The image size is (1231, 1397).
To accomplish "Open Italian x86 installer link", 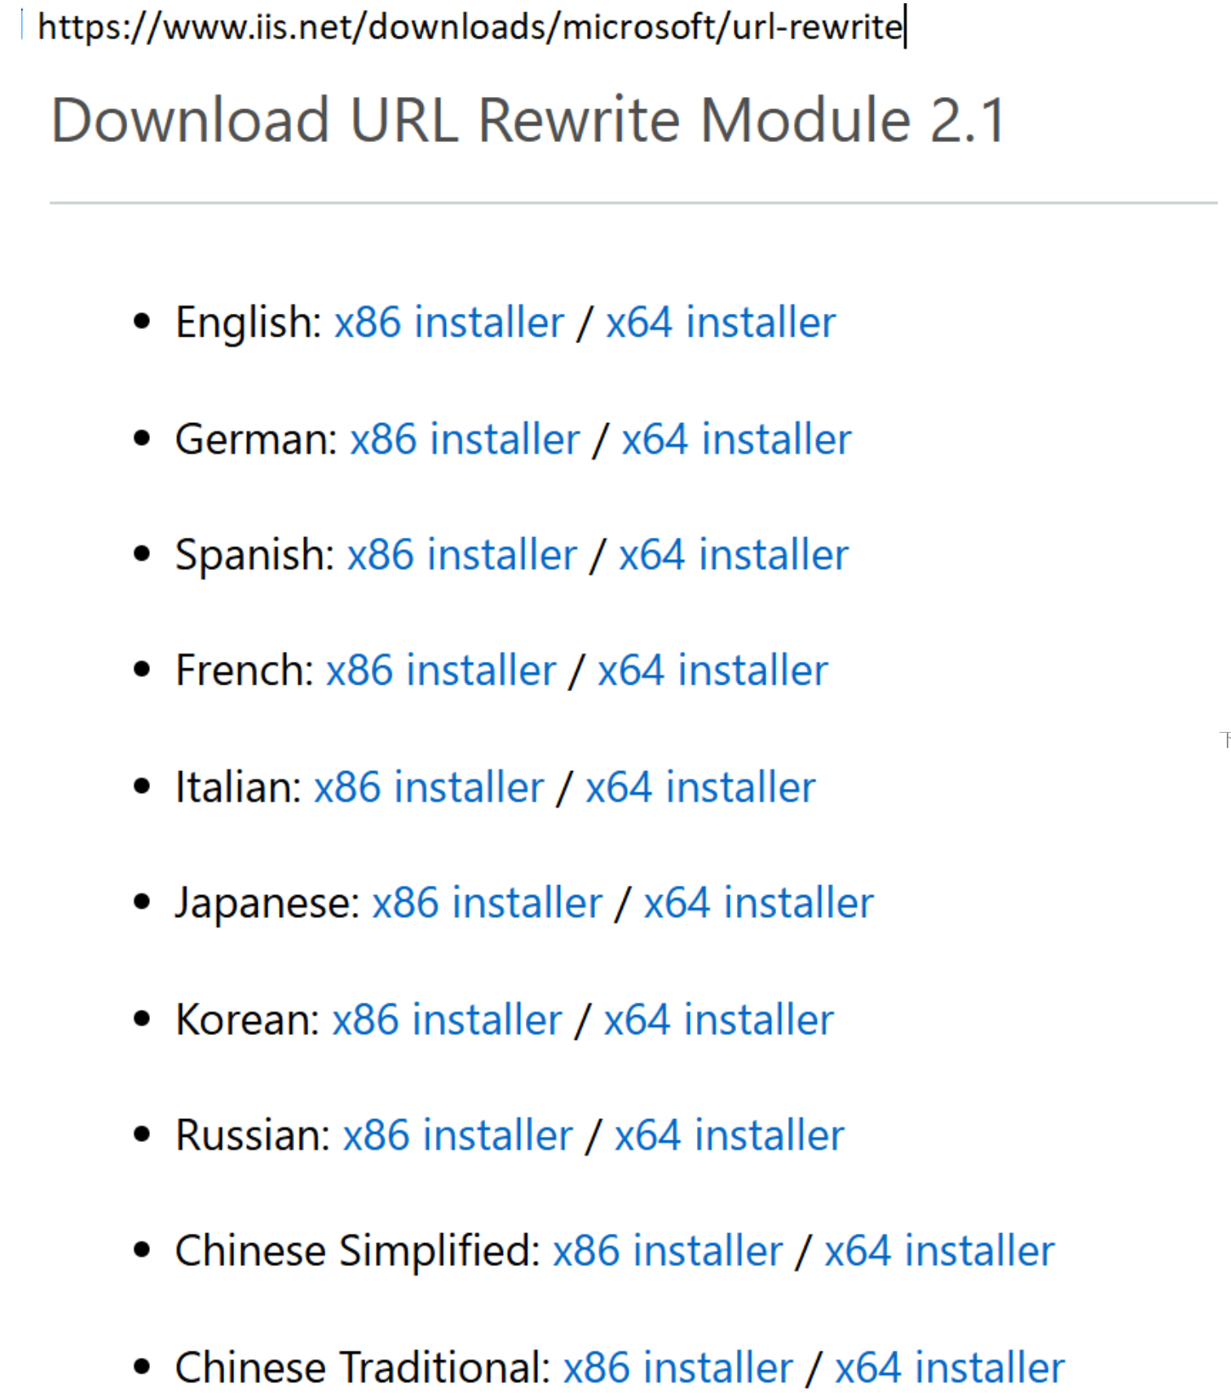I will [x=429, y=787].
